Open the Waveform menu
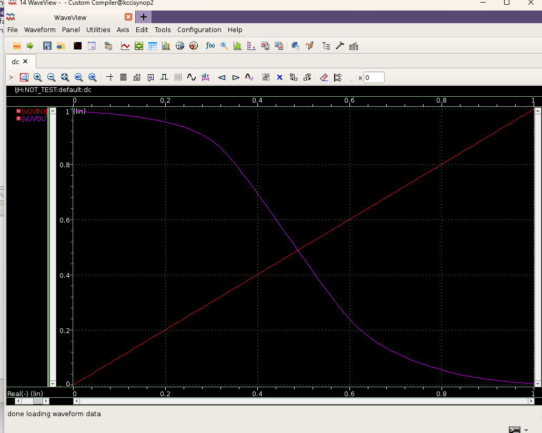 click(40, 29)
